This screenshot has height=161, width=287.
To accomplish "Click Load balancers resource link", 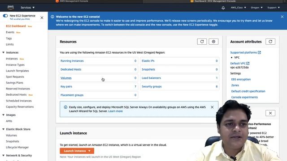I will 151,78.
